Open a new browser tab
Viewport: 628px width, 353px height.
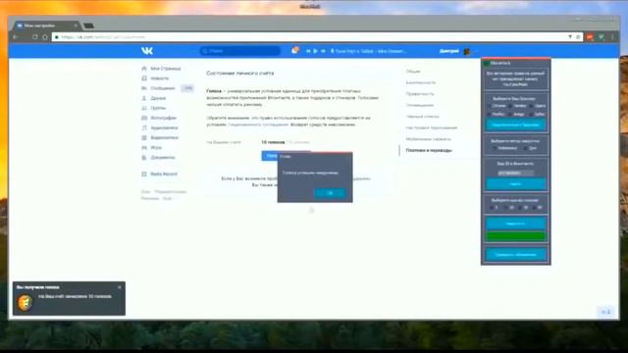pyautogui.click(x=89, y=25)
